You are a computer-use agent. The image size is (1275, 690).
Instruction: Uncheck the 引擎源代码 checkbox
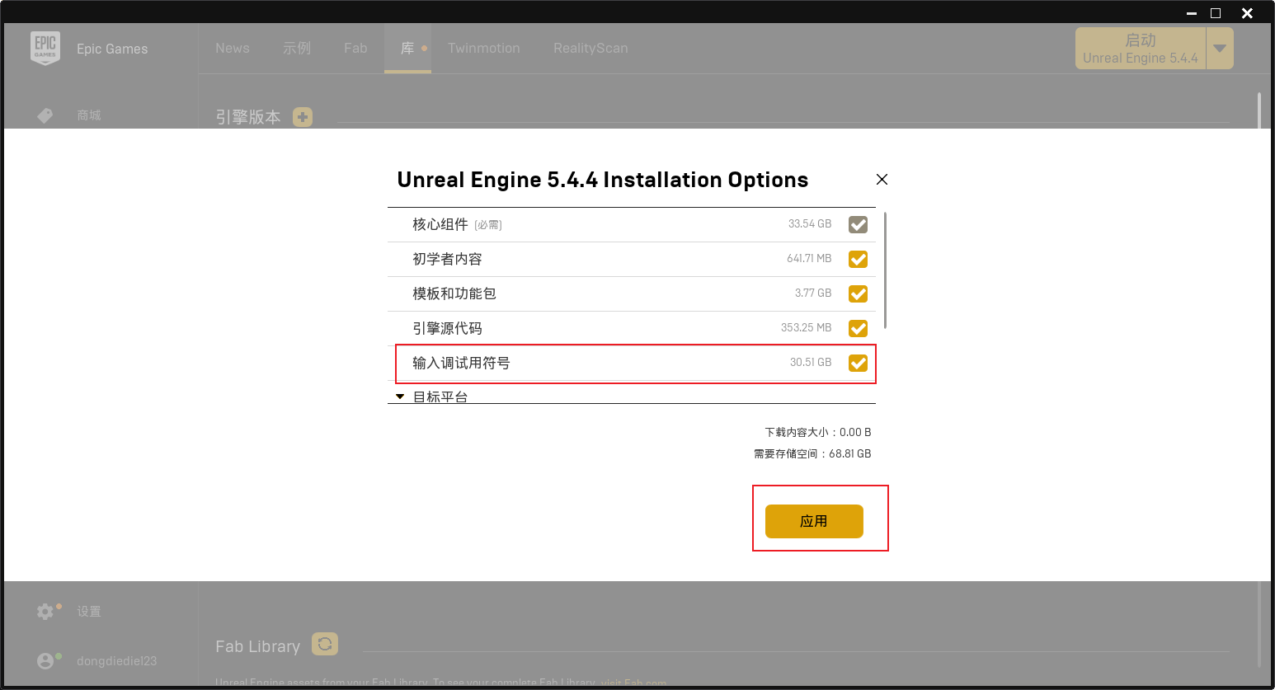pos(858,328)
